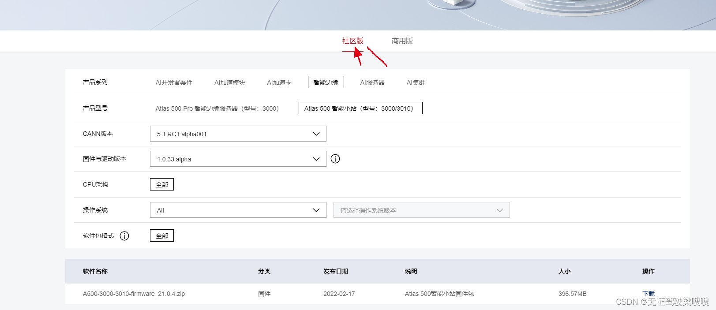This screenshot has width=716, height=310.
Task: Select AI开发者套件 product series
Action: [x=174, y=82]
